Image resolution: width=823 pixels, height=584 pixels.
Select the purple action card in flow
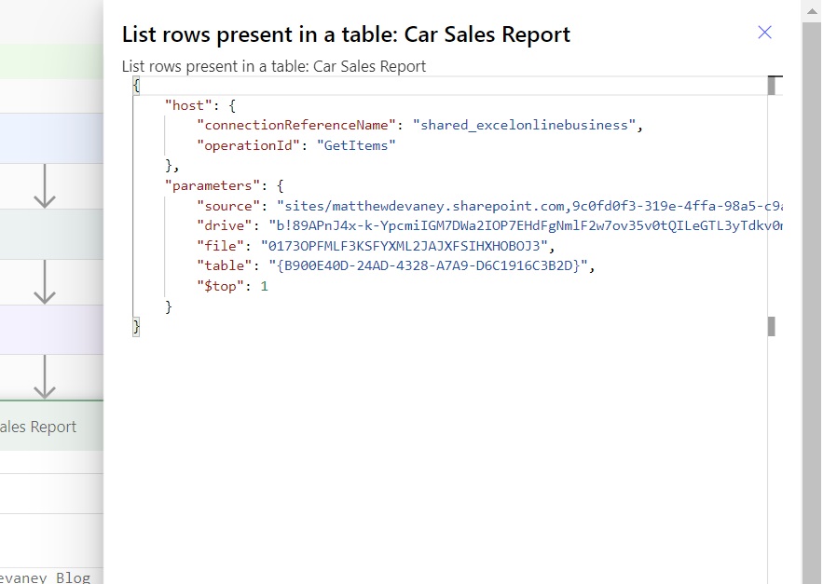(51, 330)
